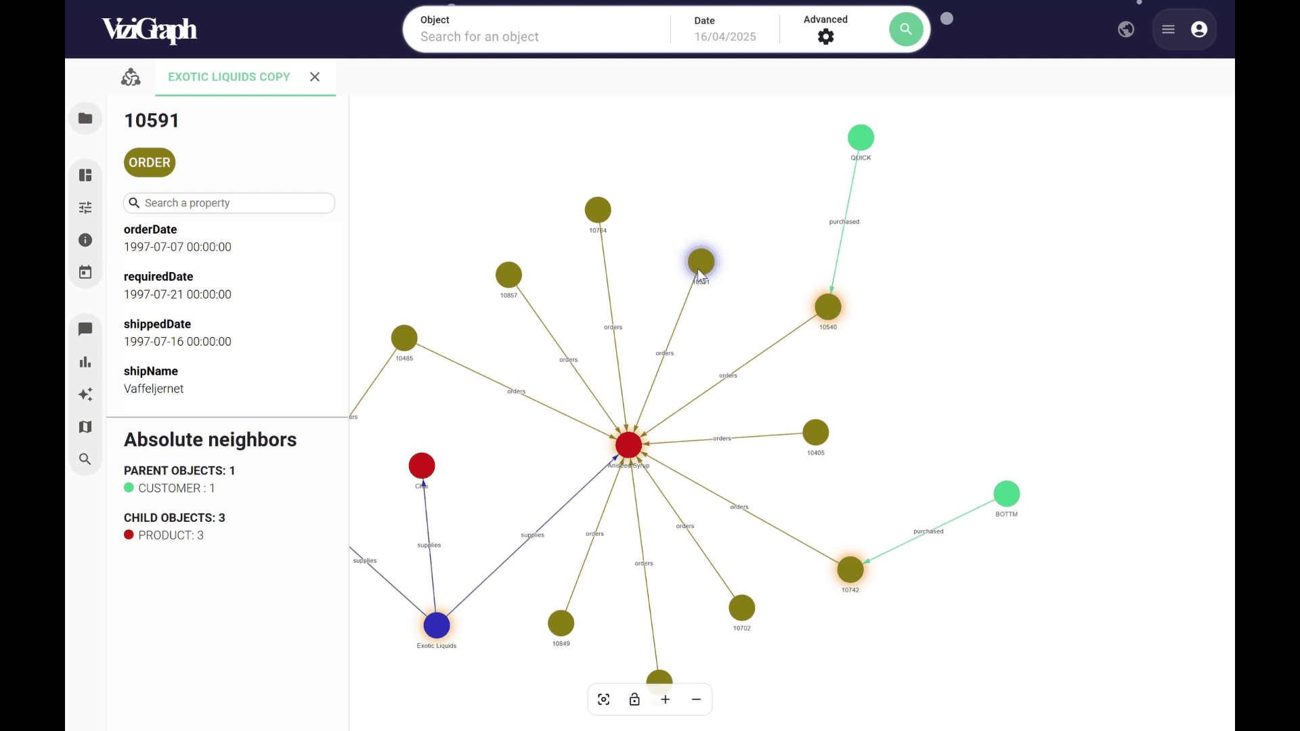Zoom out with the minus button
Viewport: 1300px width, 731px height.
(696, 699)
